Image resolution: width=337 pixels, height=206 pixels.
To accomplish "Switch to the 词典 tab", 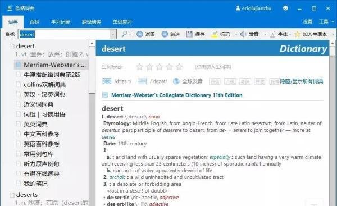I will (x=13, y=22).
